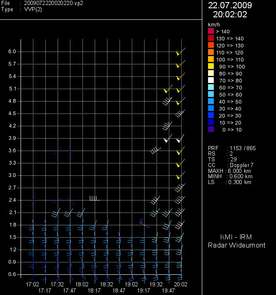The width and height of the screenshot is (276, 295).
Task: Click the magenta > 140 km/h legend swatch
Action: [211, 31]
